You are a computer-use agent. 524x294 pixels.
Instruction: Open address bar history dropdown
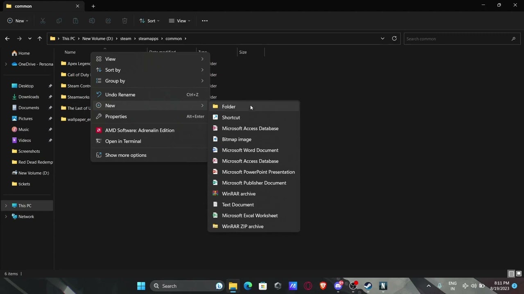(x=382, y=38)
